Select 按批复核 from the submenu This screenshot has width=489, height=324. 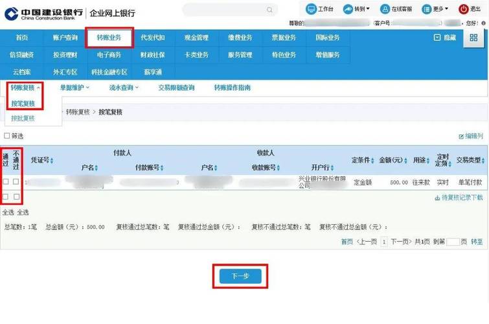[x=23, y=119]
